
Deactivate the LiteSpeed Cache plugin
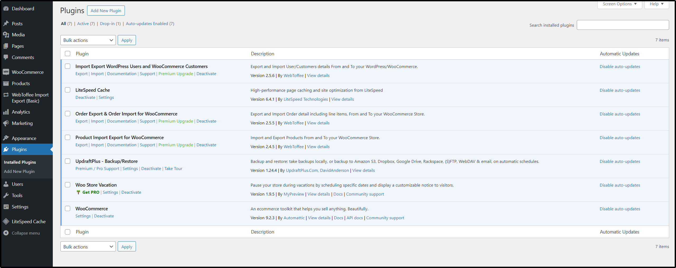85,98
